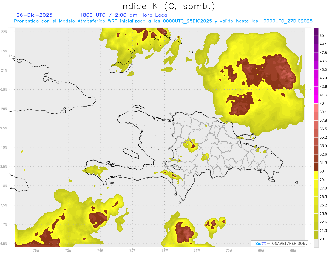Click the '42.6' colorbar value
Image resolution: width=329 pixels, height=254 pixels.
point(323,87)
